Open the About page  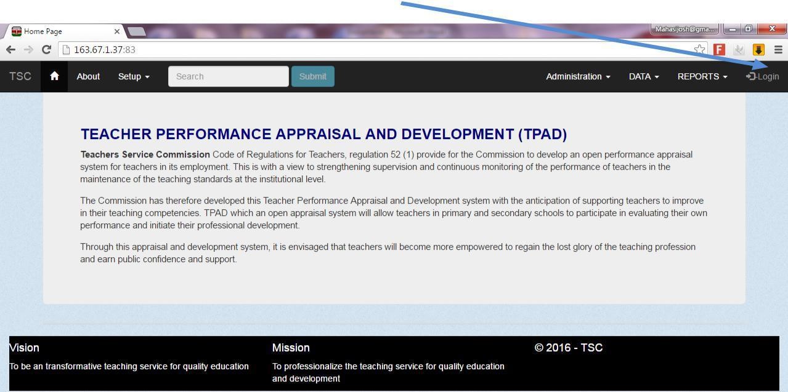88,76
